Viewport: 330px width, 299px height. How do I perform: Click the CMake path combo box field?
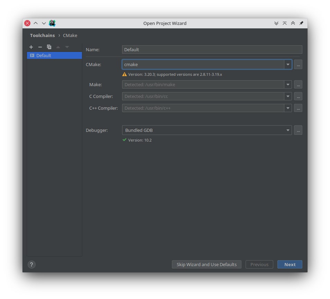click(203, 64)
